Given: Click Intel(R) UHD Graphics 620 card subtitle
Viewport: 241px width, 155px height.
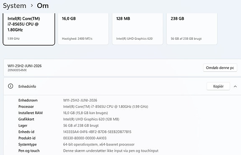Looking at the screenshot, I should click(135, 38).
